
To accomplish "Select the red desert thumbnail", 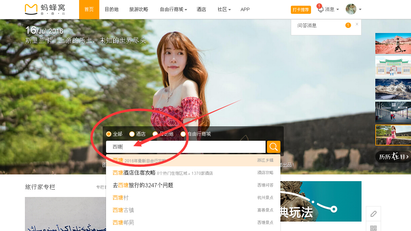I will click(x=393, y=43).
